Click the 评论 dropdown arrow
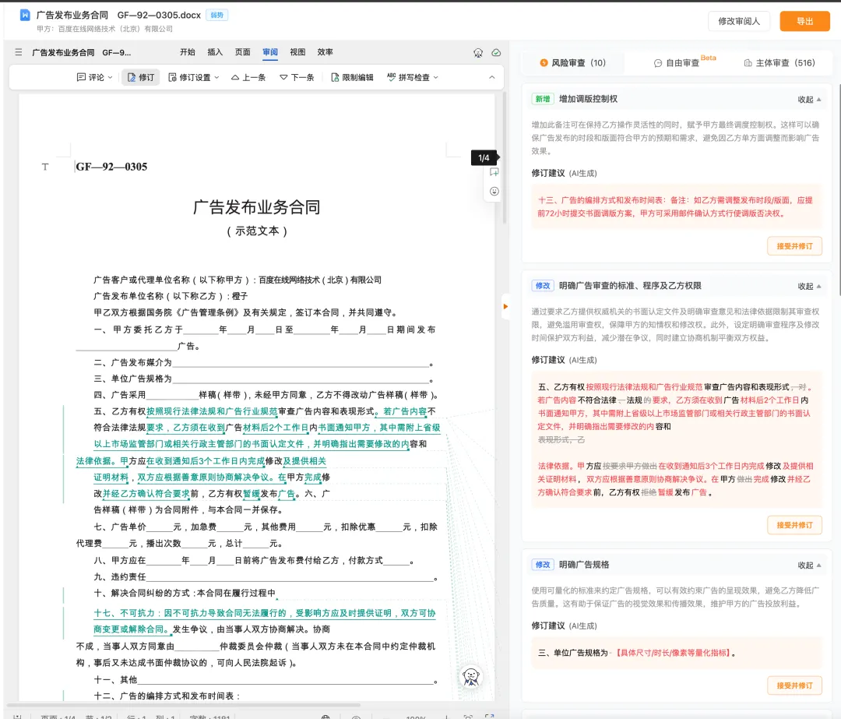The width and height of the screenshot is (841, 719). point(110,77)
